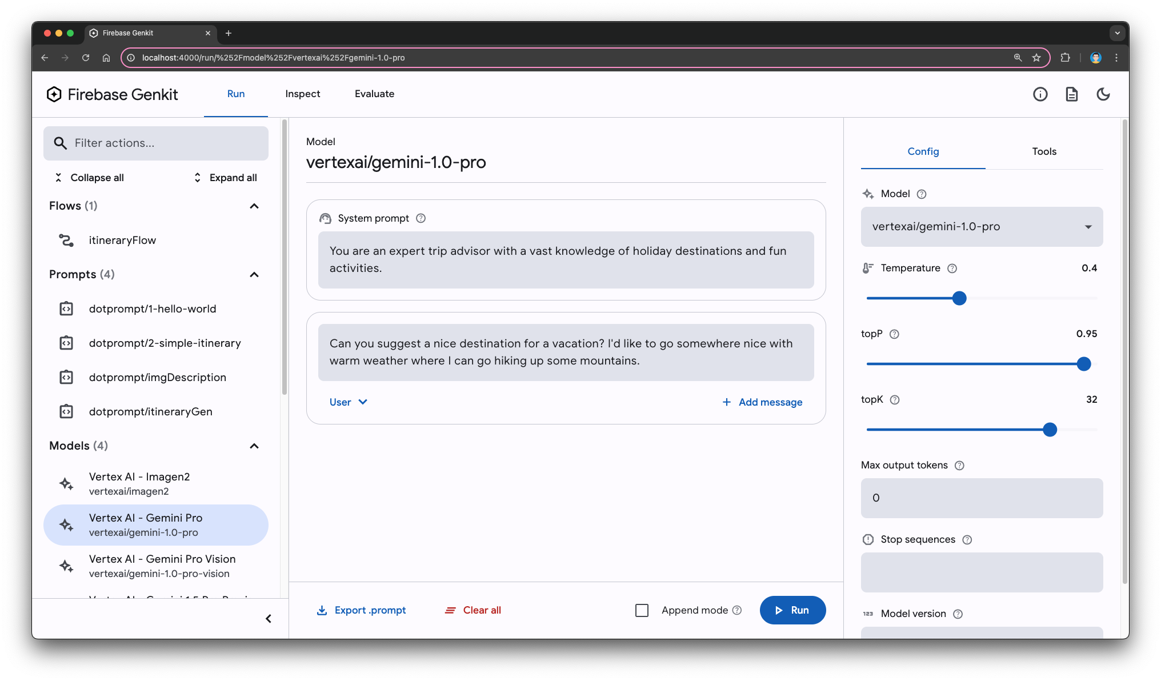Click the Vertex AI Imagen2 model icon
Image resolution: width=1161 pixels, height=681 pixels.
coord(67,484)
